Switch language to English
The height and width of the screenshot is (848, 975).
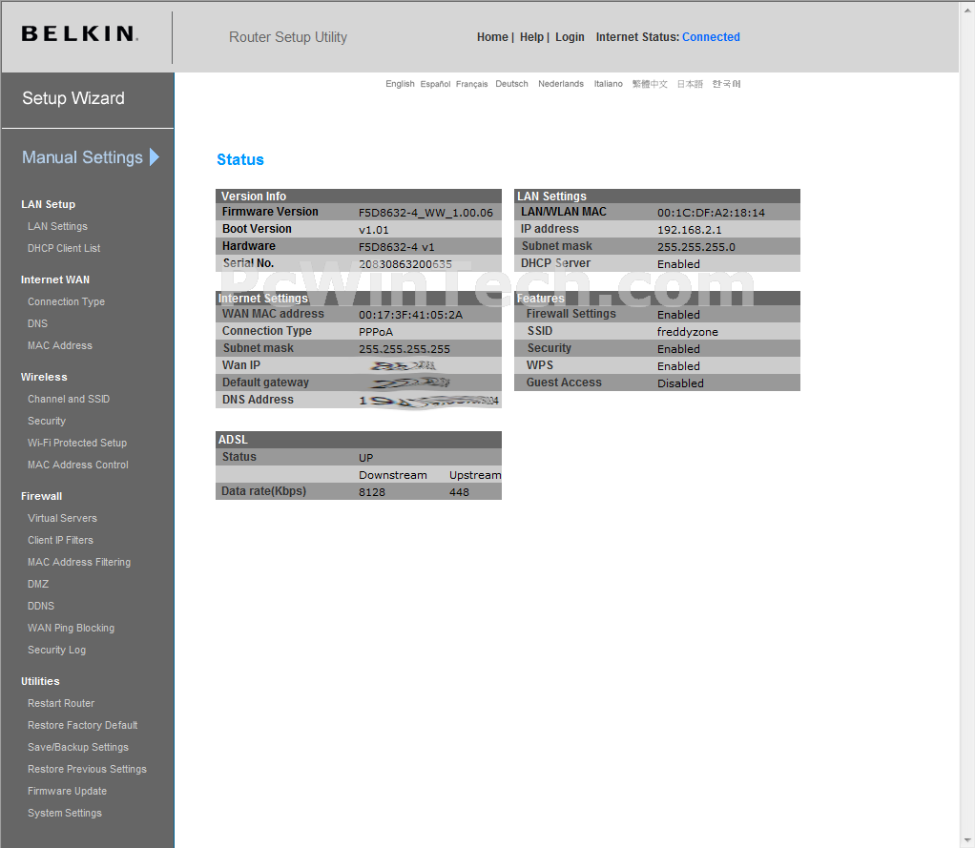tap(400, 84)
